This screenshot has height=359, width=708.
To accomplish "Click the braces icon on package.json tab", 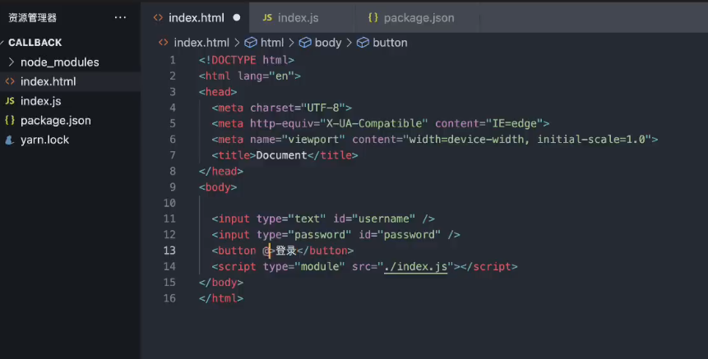I will 373,17.
